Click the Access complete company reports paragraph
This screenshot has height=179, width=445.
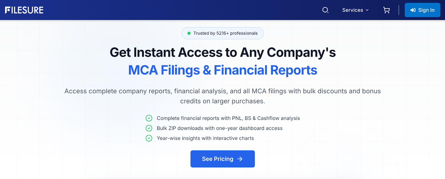(222, 96)
